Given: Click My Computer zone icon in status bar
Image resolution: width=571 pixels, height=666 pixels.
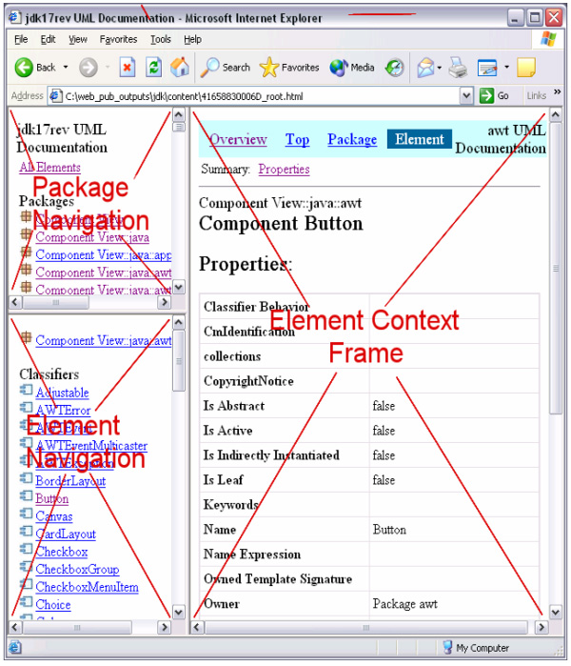Looking at the screenshot, I should pyautogui.click(x=447, y=647).
